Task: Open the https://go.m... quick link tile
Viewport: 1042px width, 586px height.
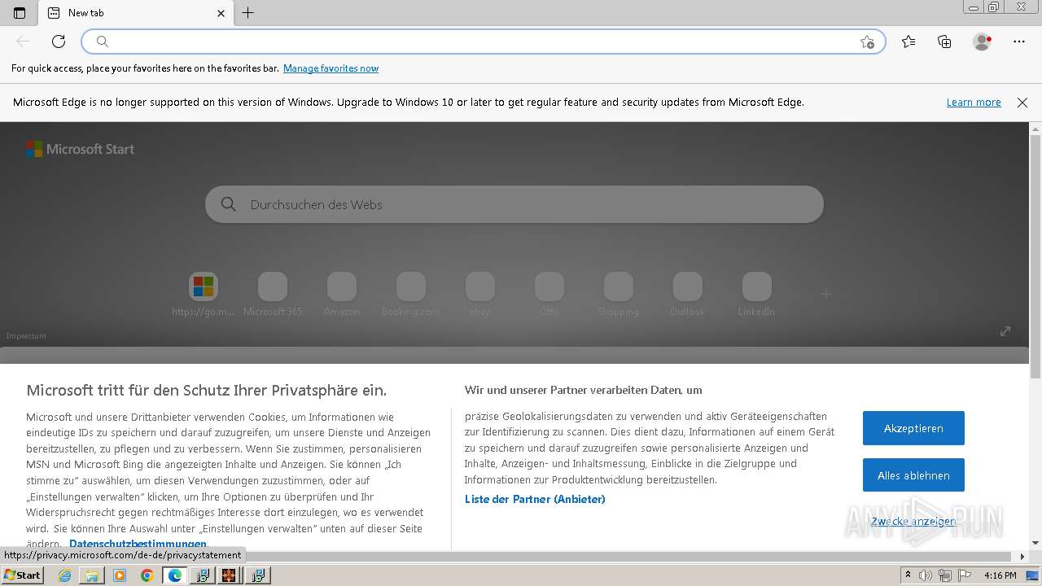Action: [x=204, y=294]
